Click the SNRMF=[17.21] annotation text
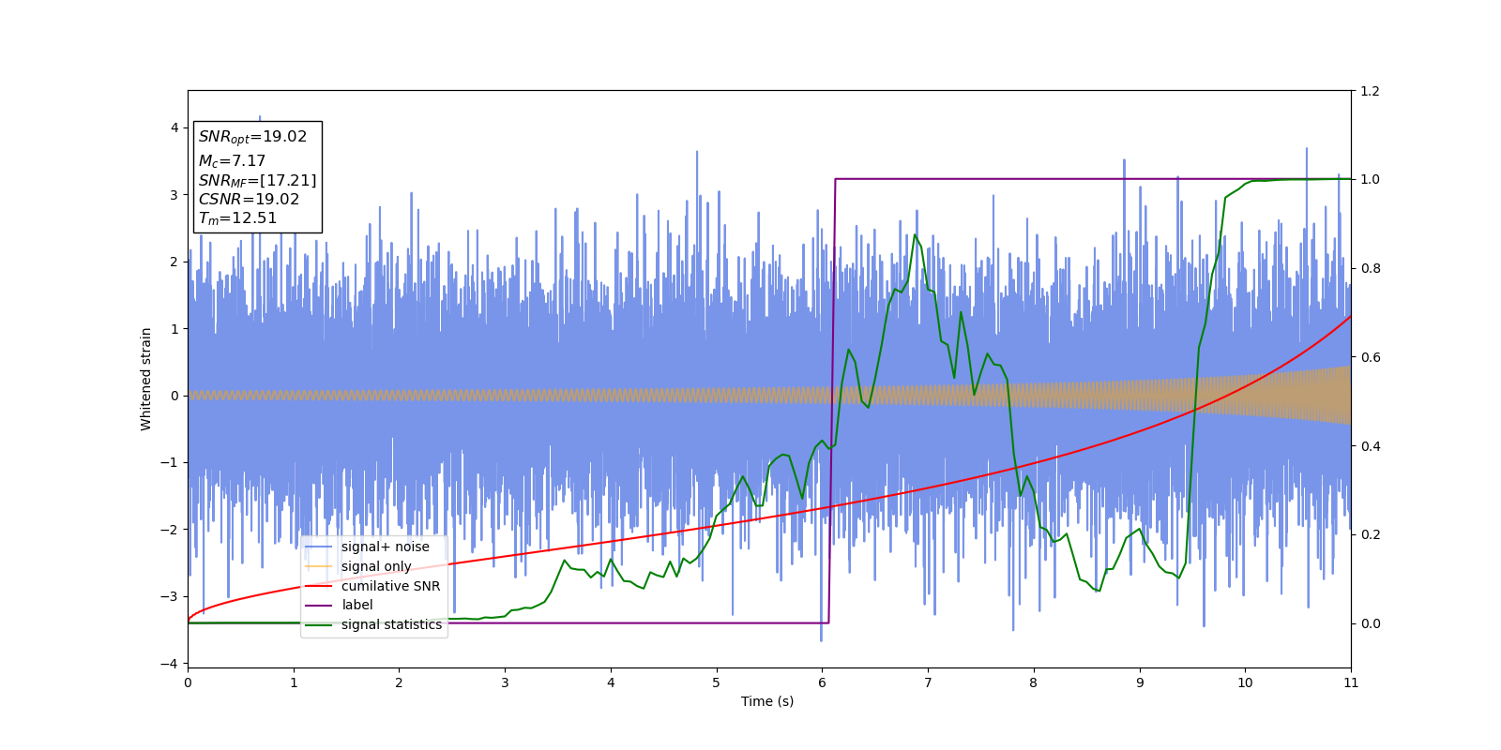Image resolution: width=1501 pixels, height=750 pixels. tap(257, 181)
